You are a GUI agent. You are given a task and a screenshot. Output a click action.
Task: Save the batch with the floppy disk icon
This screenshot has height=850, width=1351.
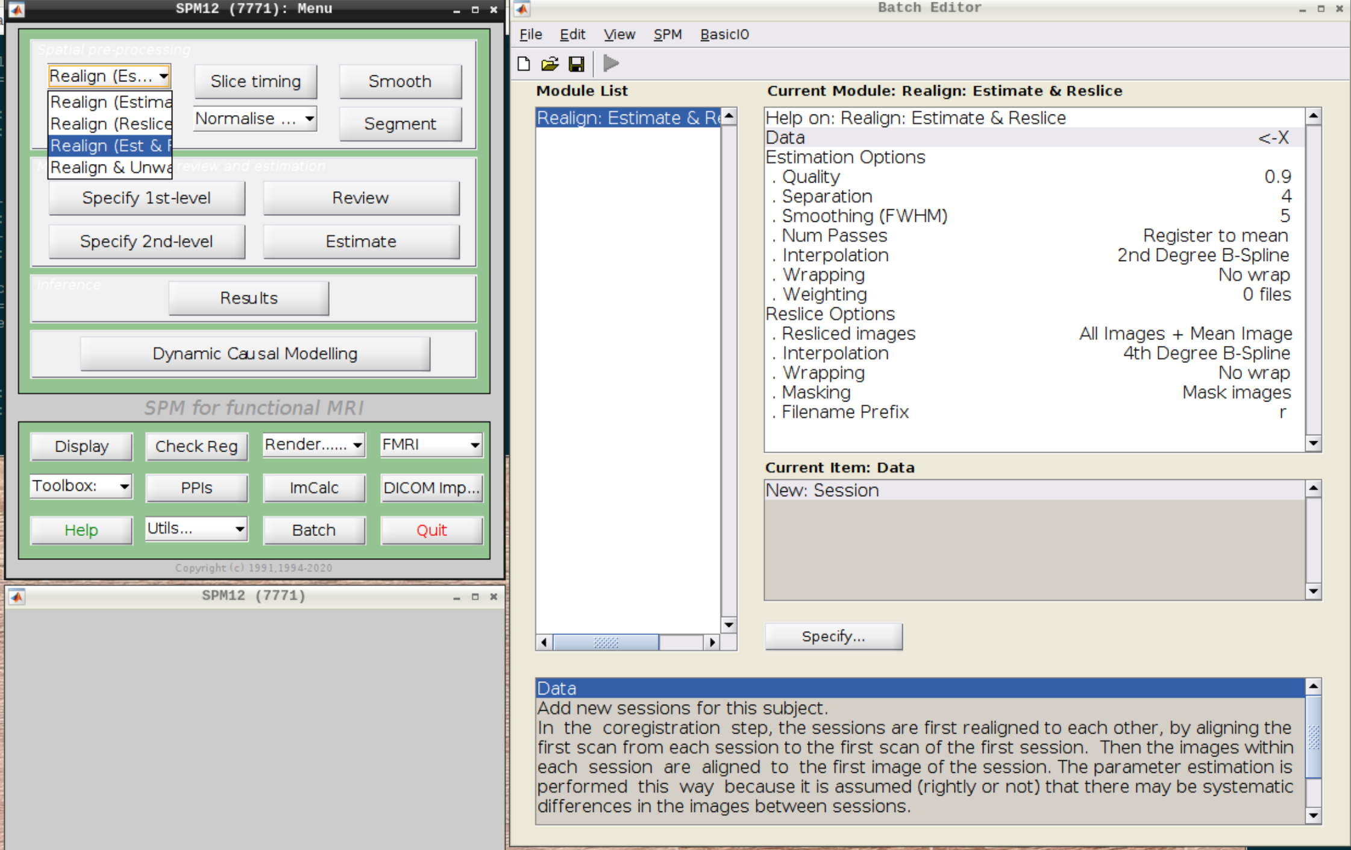(x=577, y=64)
